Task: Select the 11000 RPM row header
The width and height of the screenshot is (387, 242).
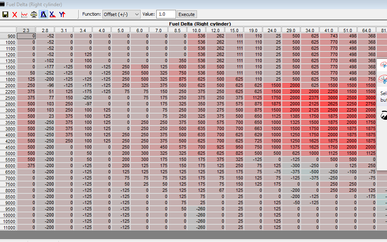Action: [x=8, y=228]
